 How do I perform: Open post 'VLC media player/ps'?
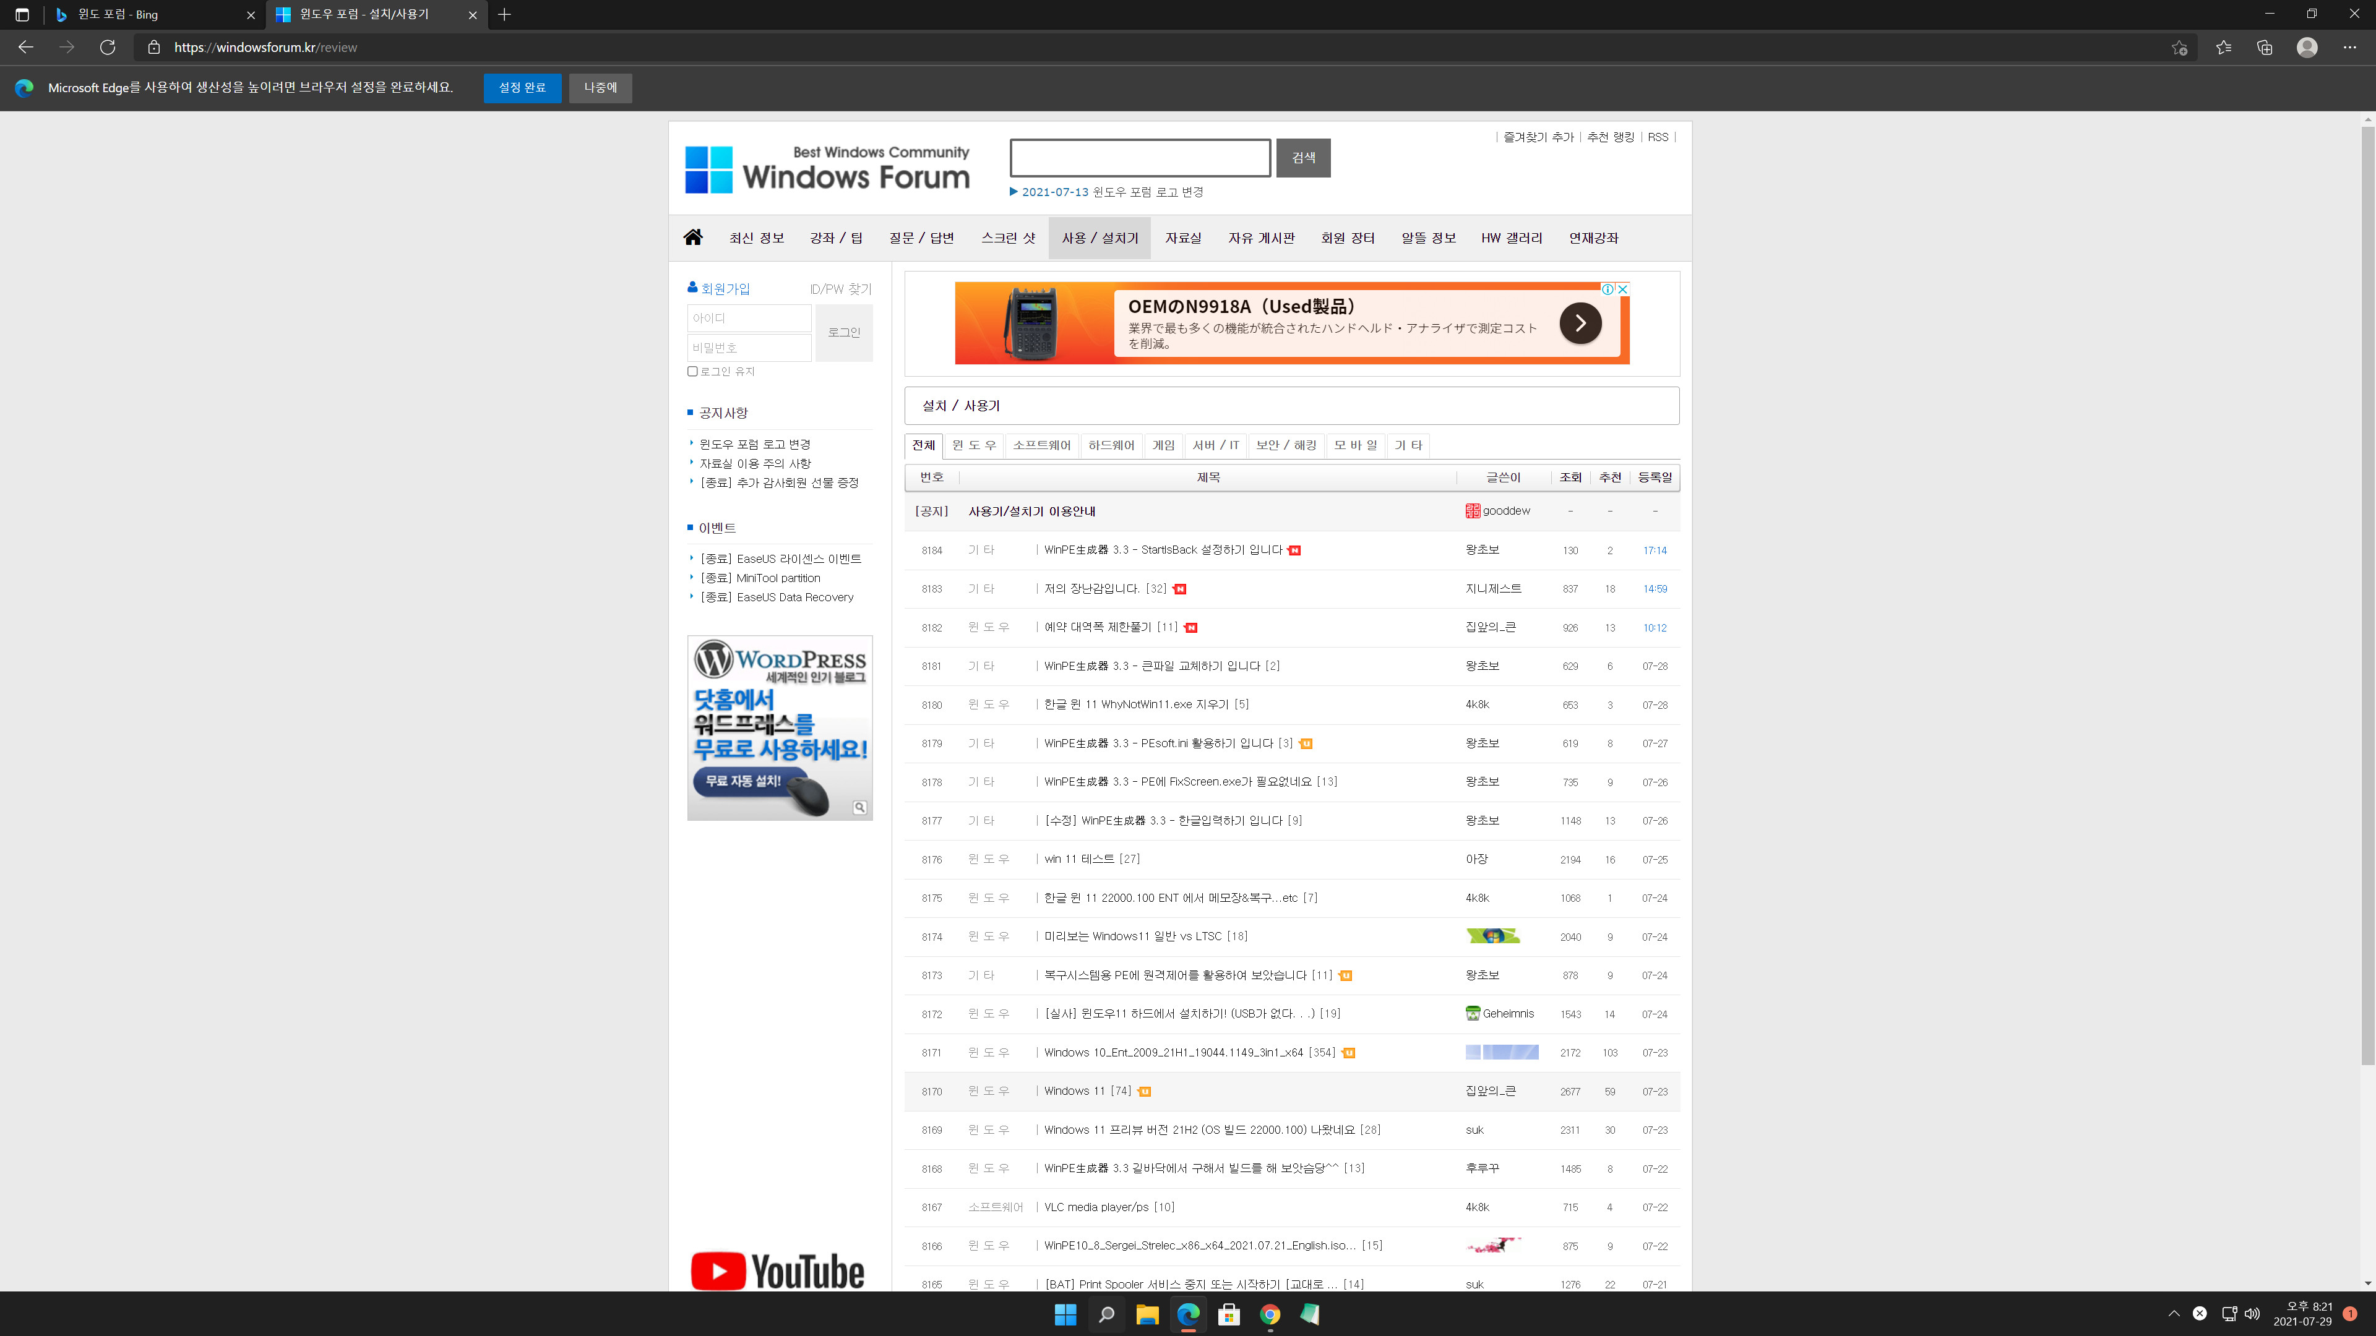[x=1096, y=1207]
